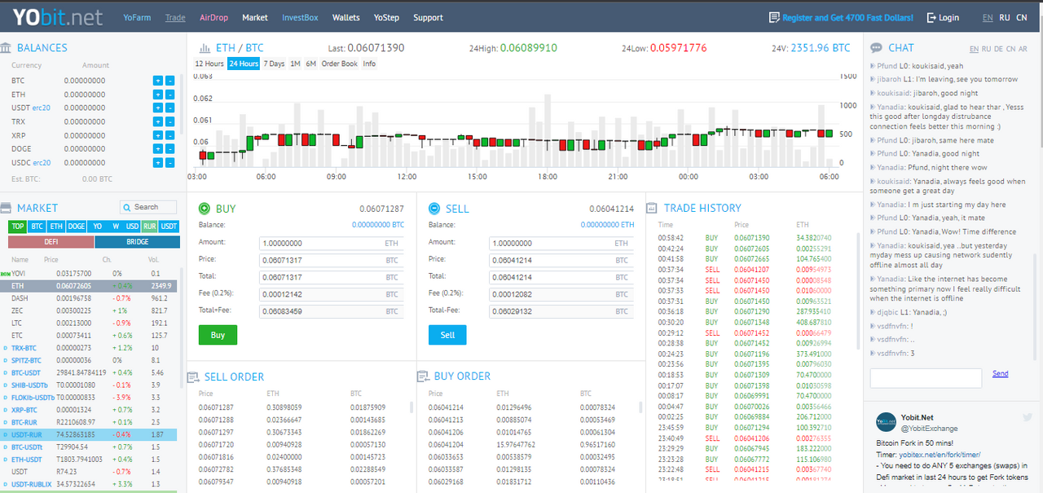
Task: Open the YoFarm menu item
Action: point(136,17)
